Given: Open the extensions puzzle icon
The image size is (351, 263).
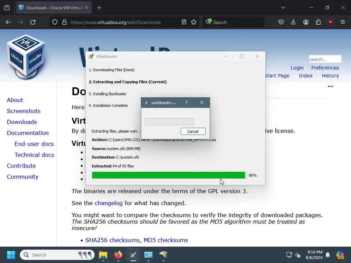Looking at the screenshot, I should pos(318,22).
